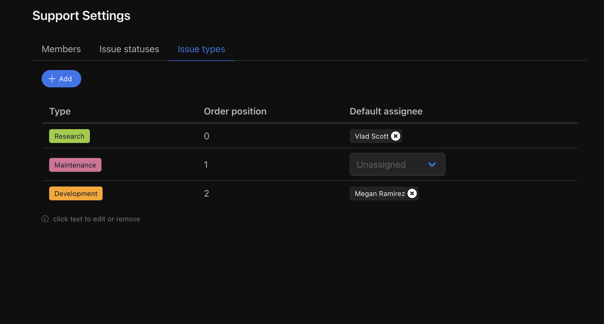The image size is (604, 324).
Task: Edit order position 1 for Maintenance
Action: [206, 165]
